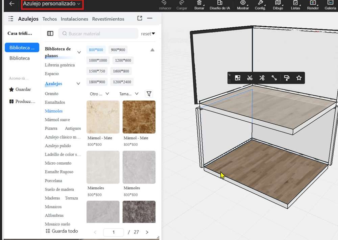
Task: Toggle the 800*800 size filter chip
Action: tap(96, 50)
